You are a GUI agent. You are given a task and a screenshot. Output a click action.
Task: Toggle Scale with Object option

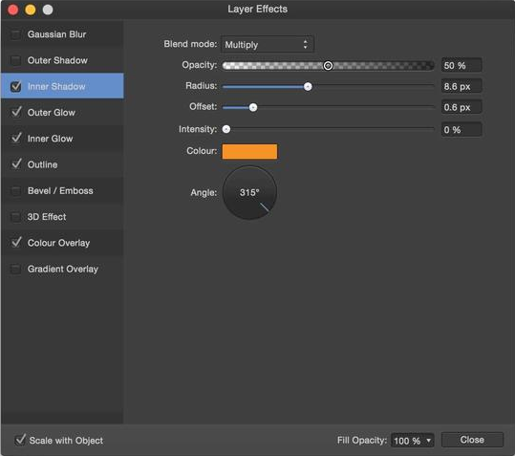(20, 440)
